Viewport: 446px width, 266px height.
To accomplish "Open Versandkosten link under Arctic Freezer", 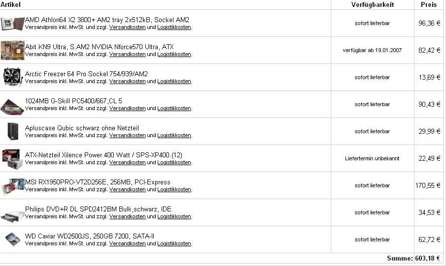I will [x=128, y=81].
